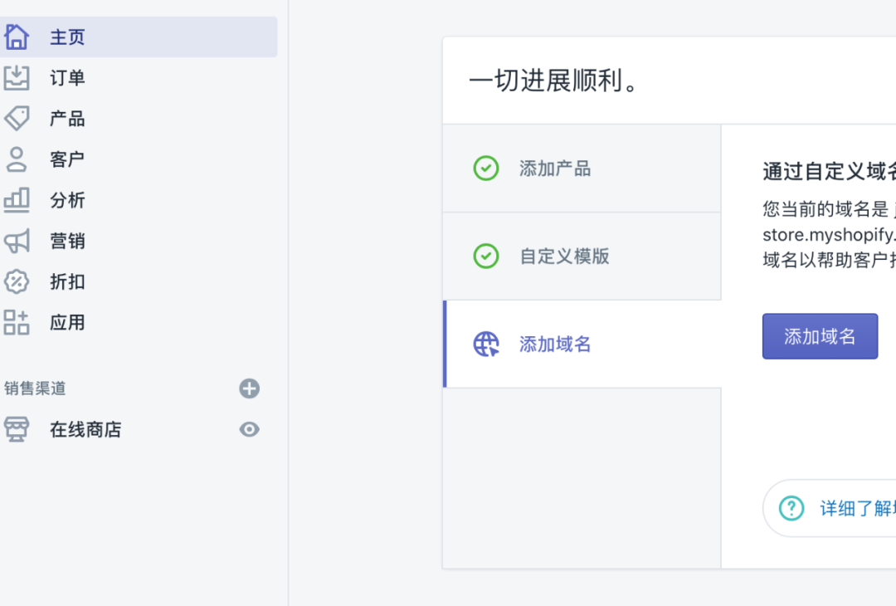Click the question mark help icon near 详细了解
The image size is (896, 606).
(791, 508)
